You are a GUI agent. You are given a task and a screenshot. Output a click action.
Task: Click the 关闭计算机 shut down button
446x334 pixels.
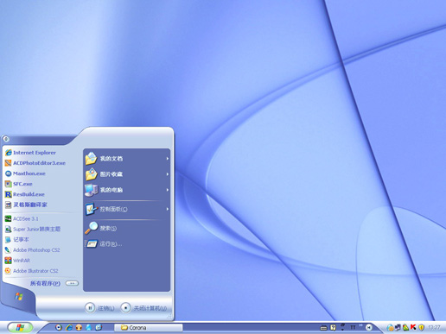143,308
